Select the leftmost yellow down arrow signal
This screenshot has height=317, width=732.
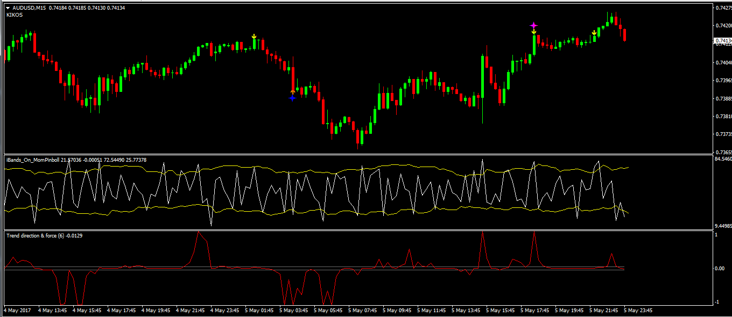254,37
